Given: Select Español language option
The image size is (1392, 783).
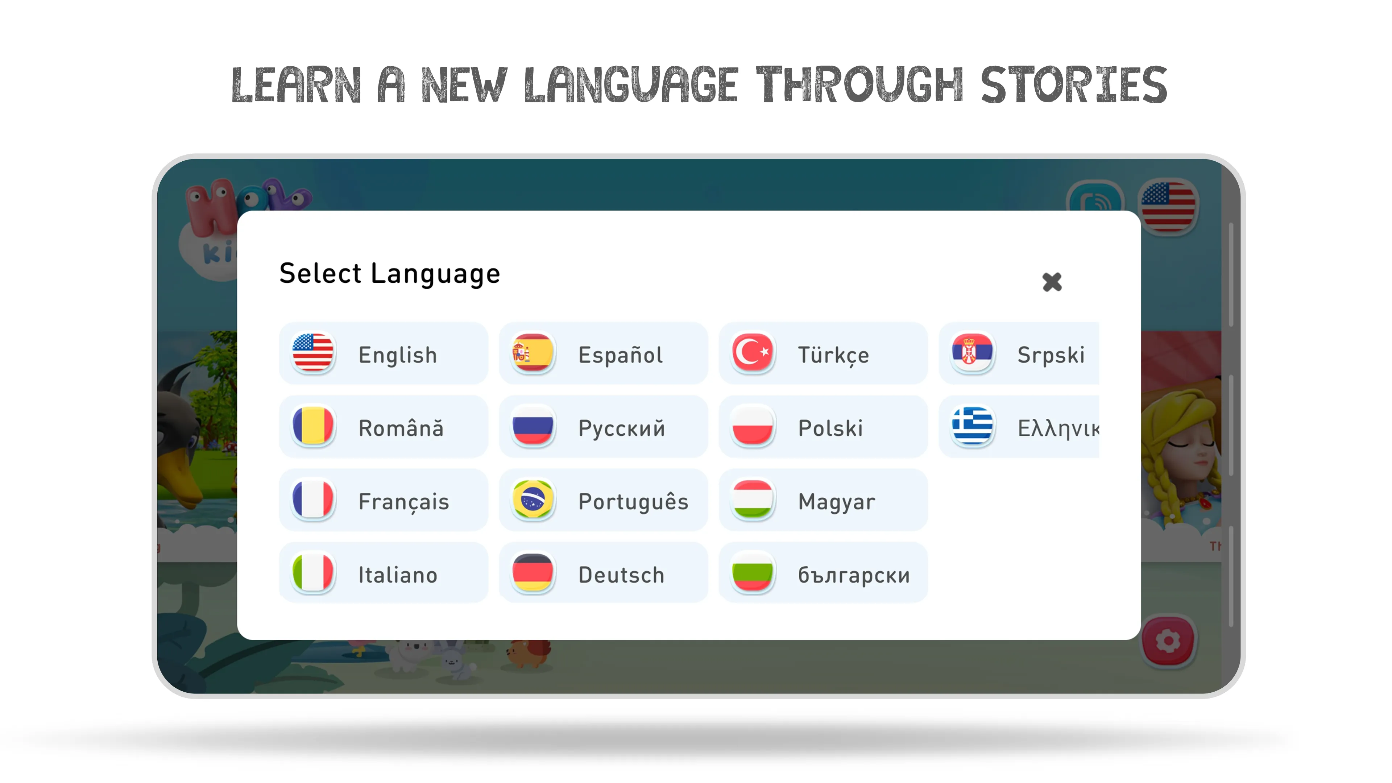Looking at the screenshot, I should (604, 355).
